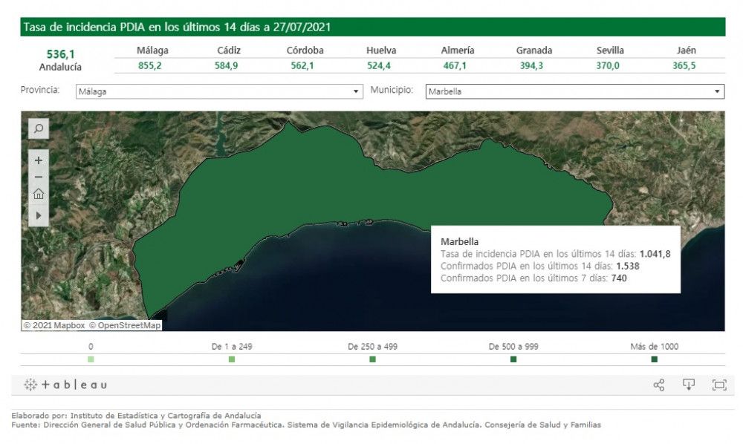Click the 562,1 incidence value
The image size is (743, 444).
(302, 66)
